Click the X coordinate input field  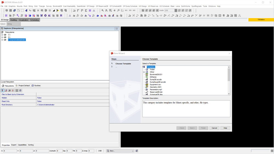(10, 151)
